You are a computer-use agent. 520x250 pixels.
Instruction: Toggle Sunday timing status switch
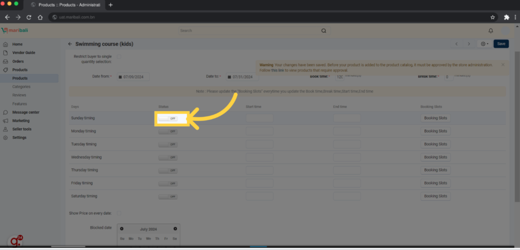(x=168, y=118)
